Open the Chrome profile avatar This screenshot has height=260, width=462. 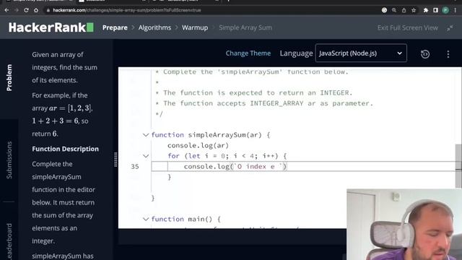click(x=445, y=10)
